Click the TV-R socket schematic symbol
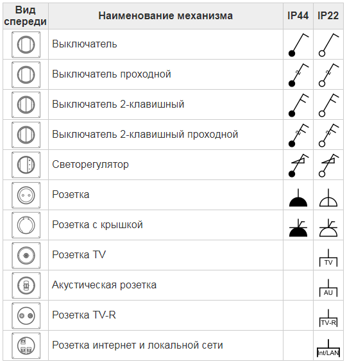 pos(328,318)
